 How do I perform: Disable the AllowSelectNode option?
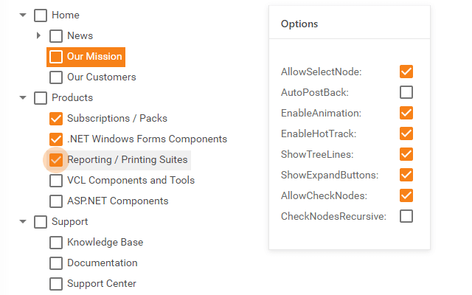[406, 72]
